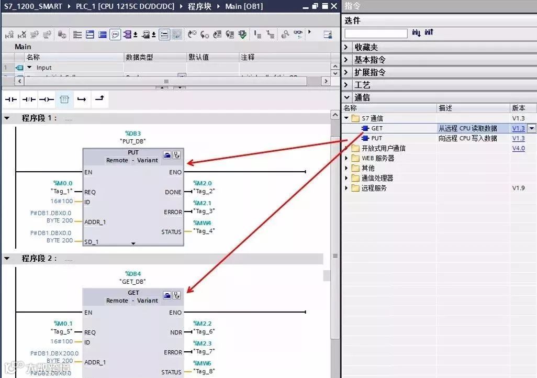Collapse S7 通信 folder
Screen dimensions: 537x378
(346, 118)
